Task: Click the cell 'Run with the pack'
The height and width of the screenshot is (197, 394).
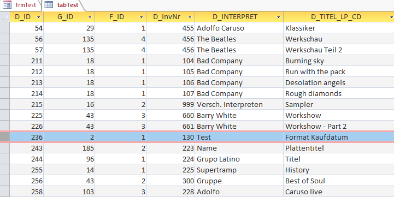Action: (339, 71)
